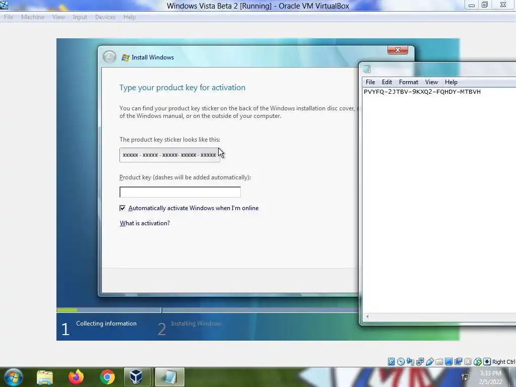This screenshot has height=387, width=516.
Task: Click the VirtualBox window title bar icon
Action: click(x=4, y=5)
